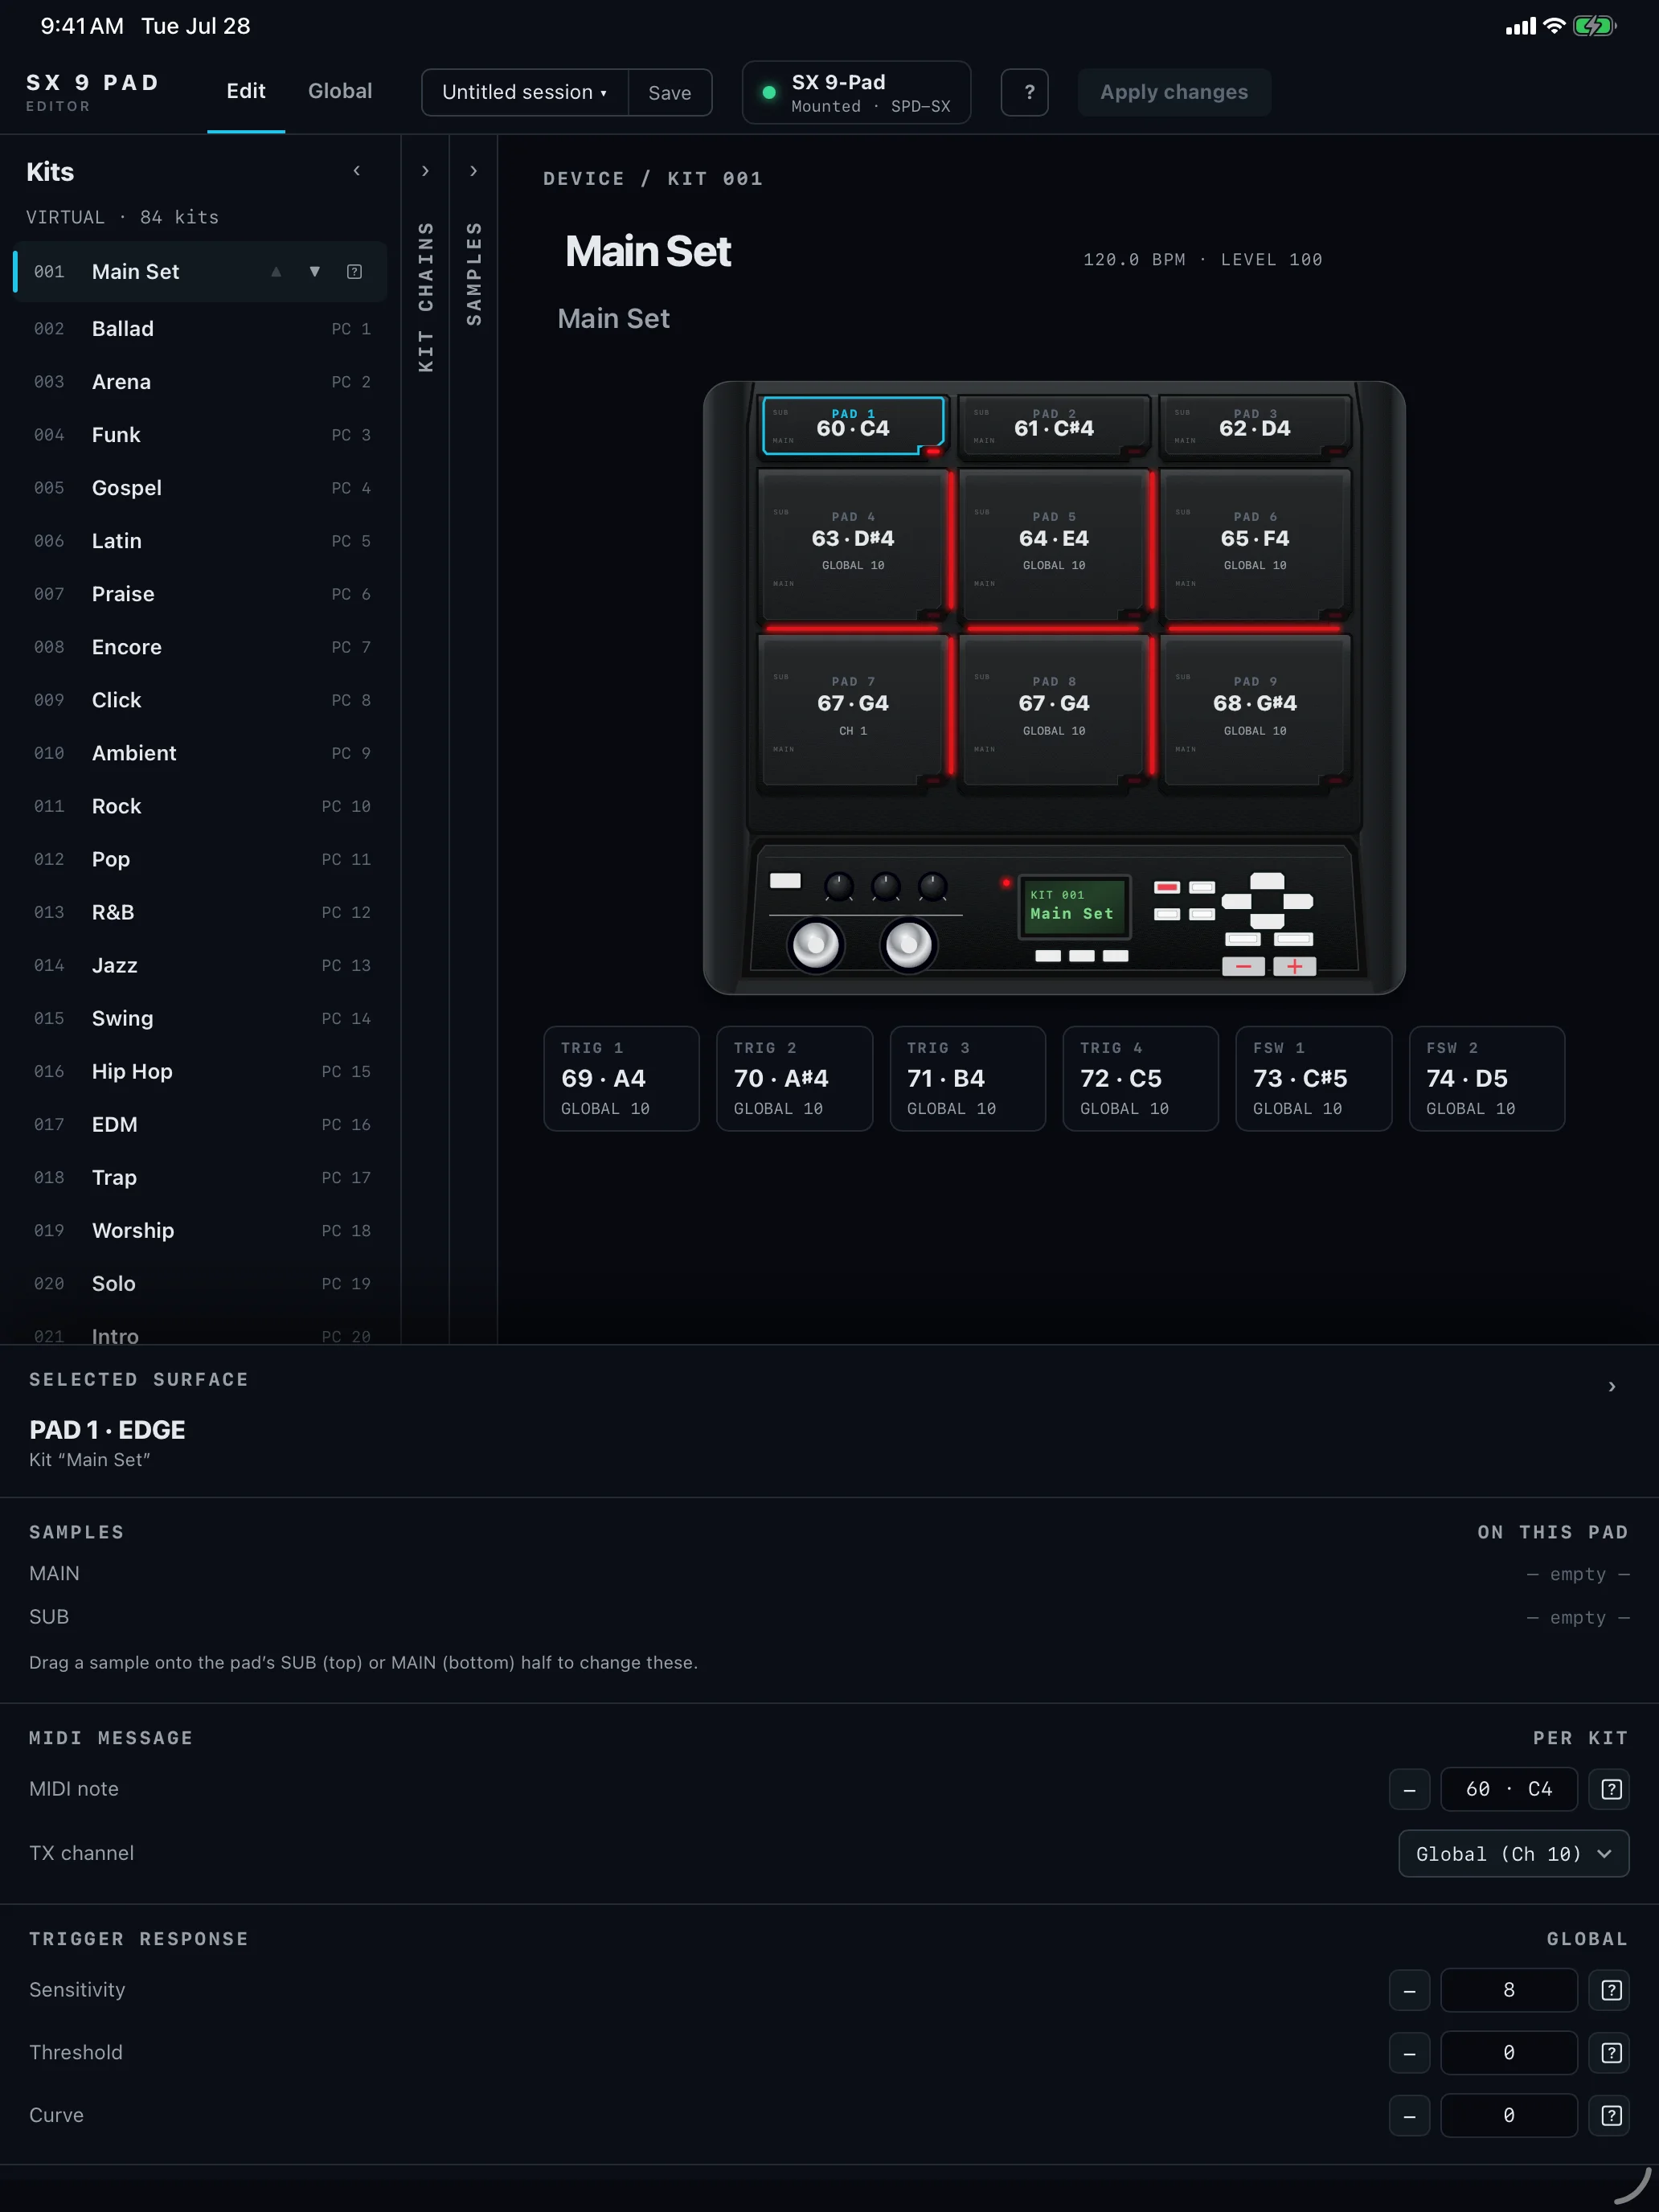
Task: Click the green mounted status dot
Action: point(769,92)
